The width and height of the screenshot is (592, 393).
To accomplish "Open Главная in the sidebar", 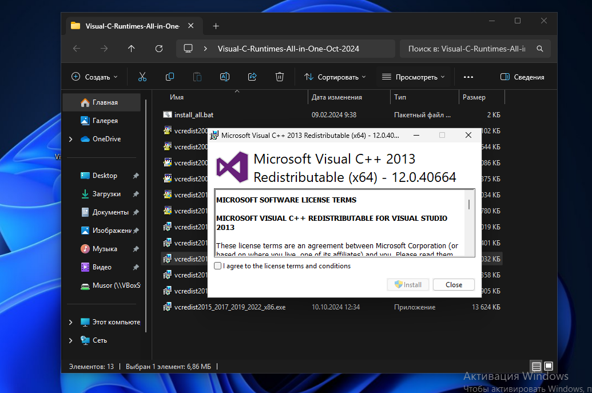I will (101, 102).
